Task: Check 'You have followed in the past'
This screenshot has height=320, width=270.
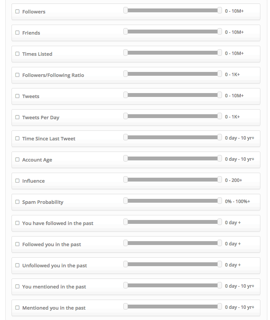Action: [18, 223]
